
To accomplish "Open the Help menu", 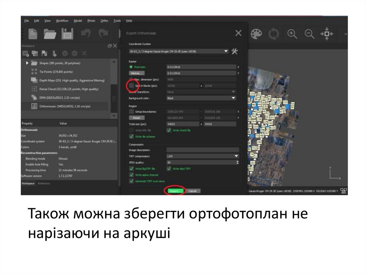I will pos(129,21).
